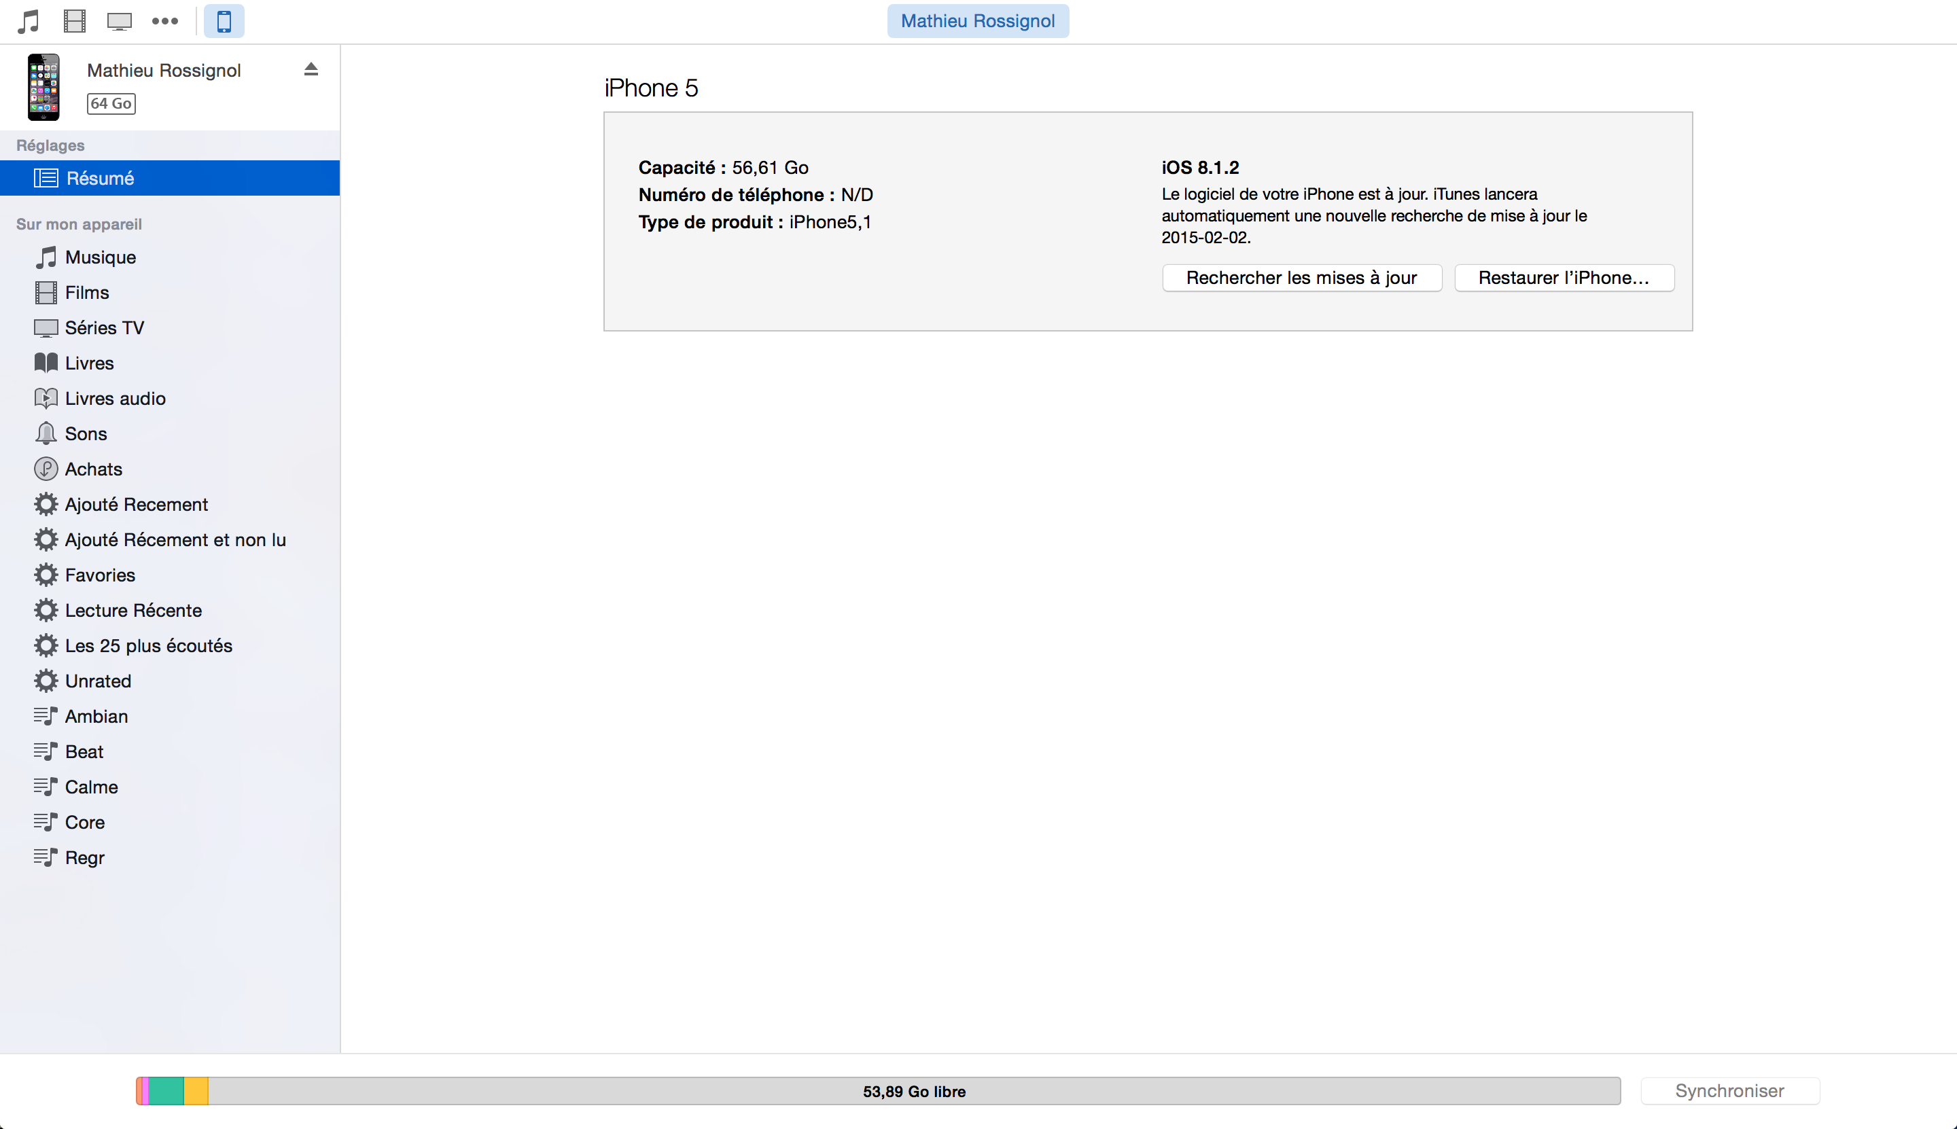
Task: Click the Sur mon appareil section header
Action: [x=79, y=224]
